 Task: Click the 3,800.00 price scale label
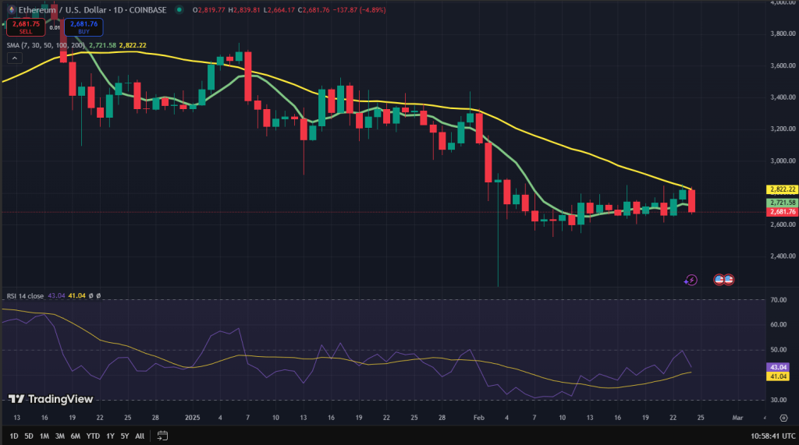(x=783, y=34)
